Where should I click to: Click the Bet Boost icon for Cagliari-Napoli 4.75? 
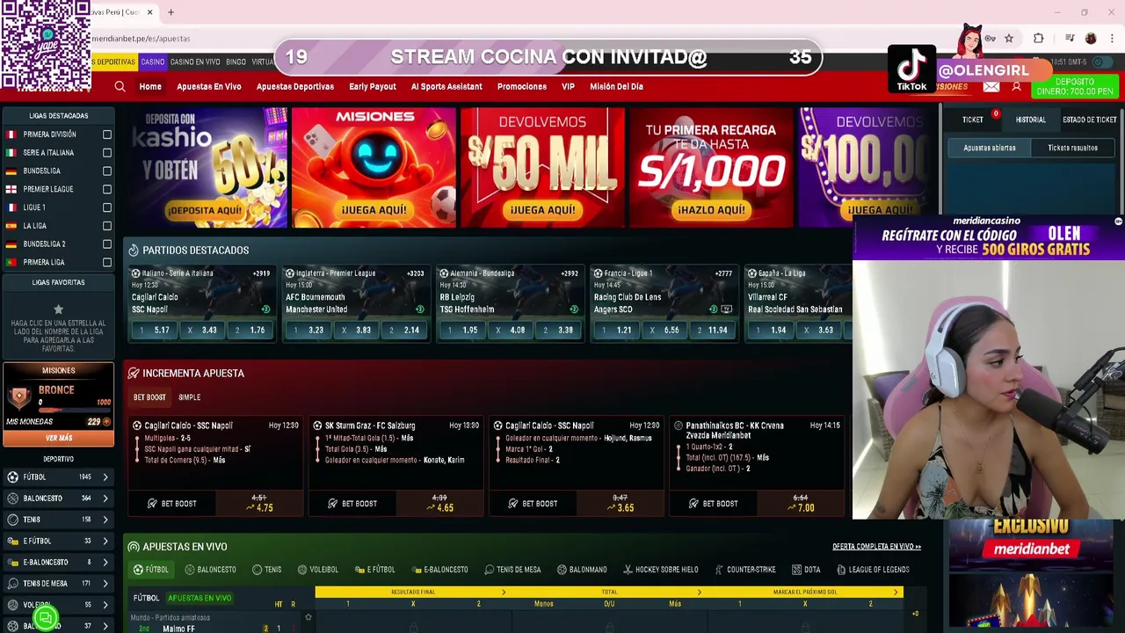152,504
